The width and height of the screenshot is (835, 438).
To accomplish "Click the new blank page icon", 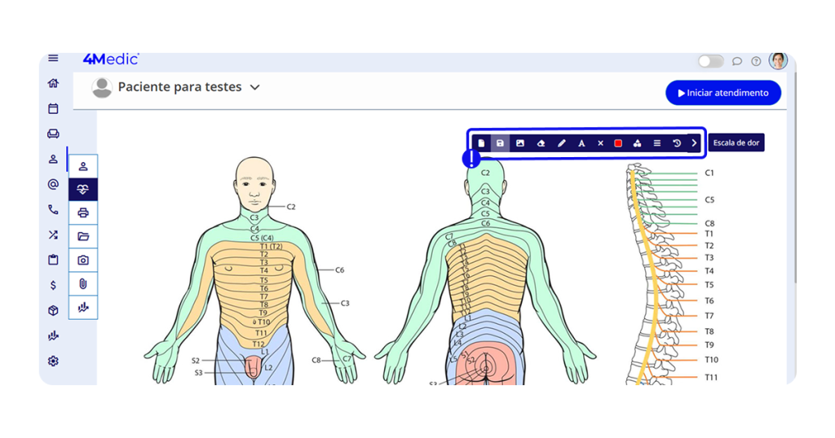I will (481, 143).
